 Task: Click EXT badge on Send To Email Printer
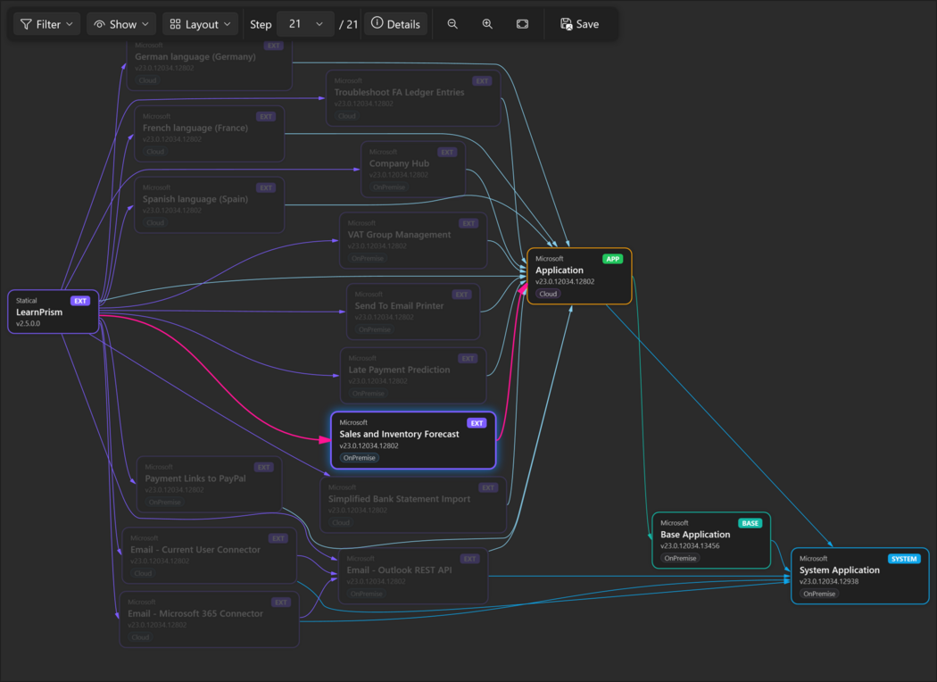click(461, 295)
